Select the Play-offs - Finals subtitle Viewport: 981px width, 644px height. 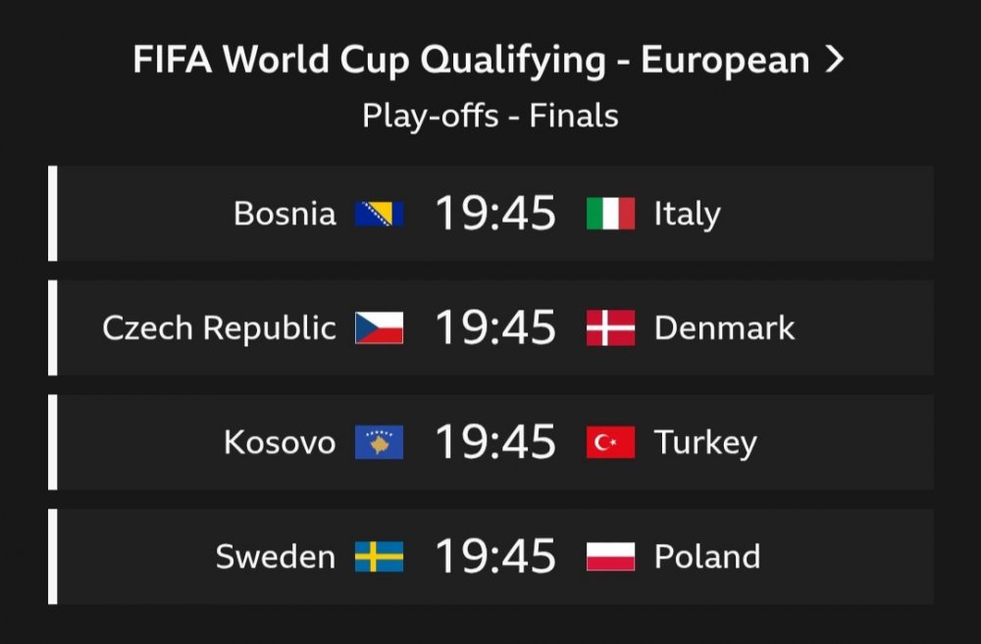[490, 117]
